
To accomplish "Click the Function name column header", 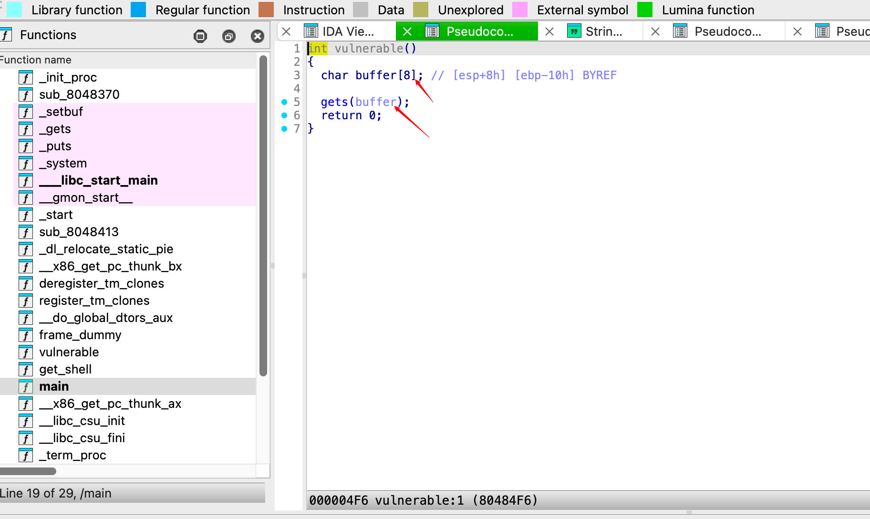I will (128, 60).
